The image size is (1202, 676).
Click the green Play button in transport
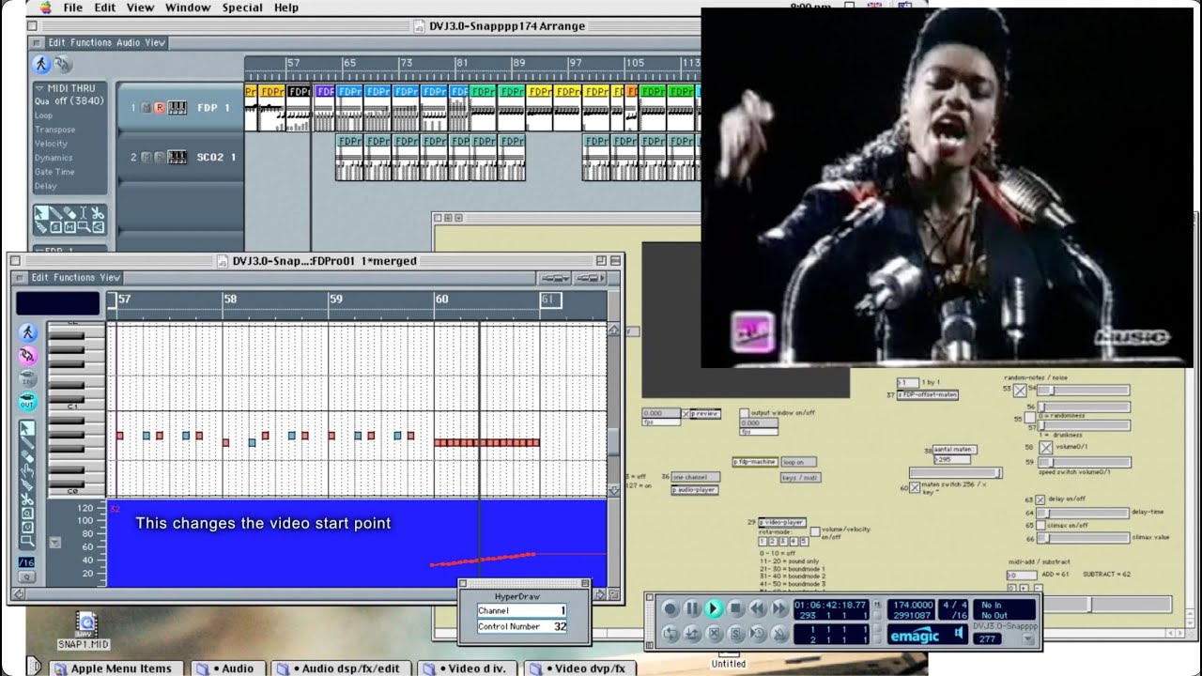pyautogui.click(x=713, y=608)
